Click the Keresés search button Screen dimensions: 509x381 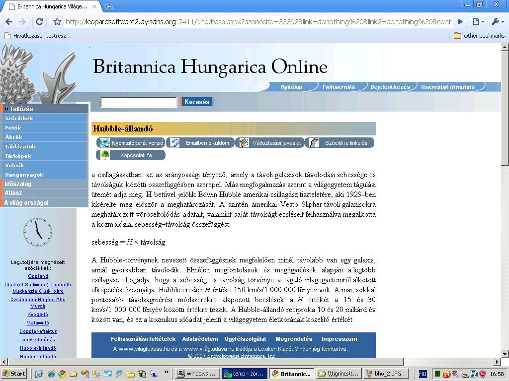(197, 102)
